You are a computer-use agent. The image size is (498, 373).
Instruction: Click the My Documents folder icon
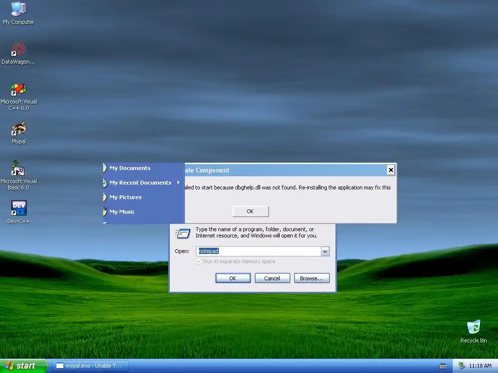(x=105, y=168)
